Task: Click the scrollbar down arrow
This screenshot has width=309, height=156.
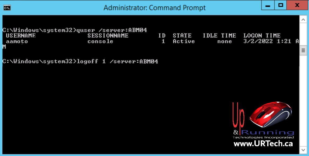Action: [303, 150]
